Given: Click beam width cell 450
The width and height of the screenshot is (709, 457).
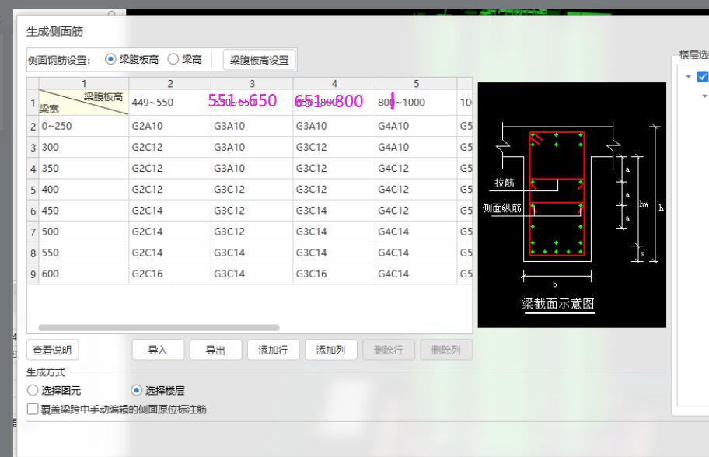Looking at the screenshot, I should tap(84, 211).
